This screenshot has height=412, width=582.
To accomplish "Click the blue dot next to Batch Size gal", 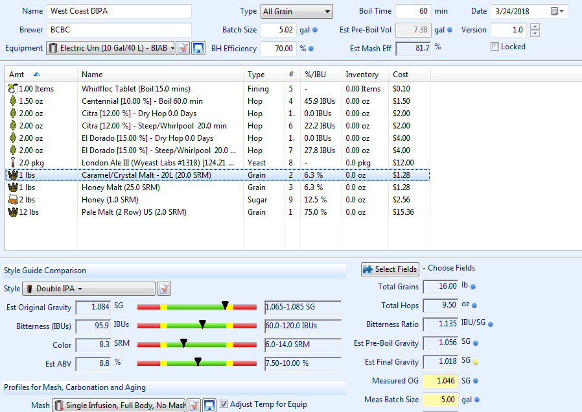I will [x=315, y=30].
